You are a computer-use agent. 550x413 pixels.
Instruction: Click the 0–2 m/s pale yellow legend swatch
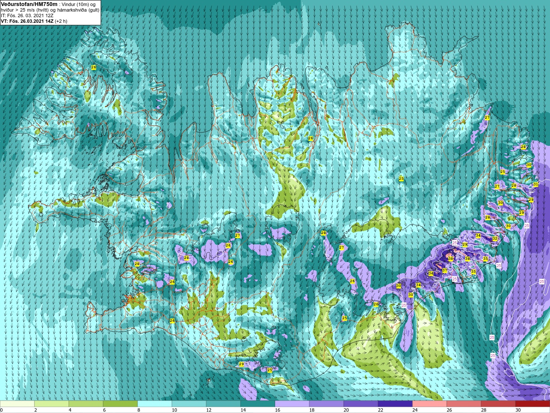pos(17,404)
